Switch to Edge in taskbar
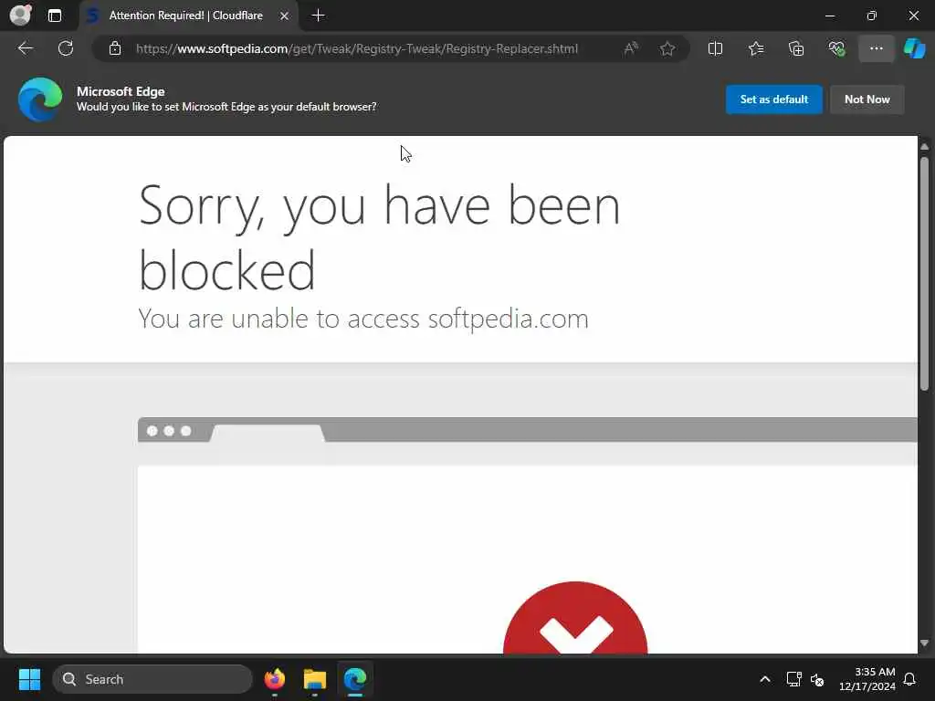935x701 pixels. tap(355, 679)
